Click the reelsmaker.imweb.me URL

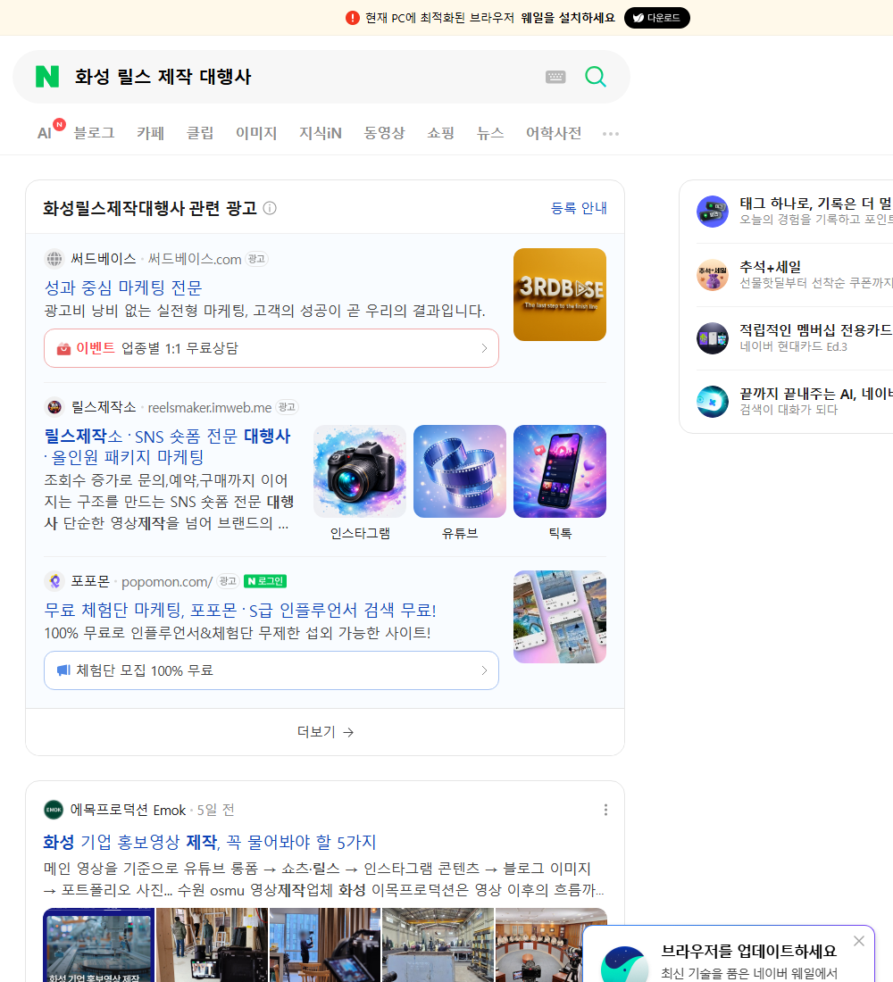[x=210, y=407]
